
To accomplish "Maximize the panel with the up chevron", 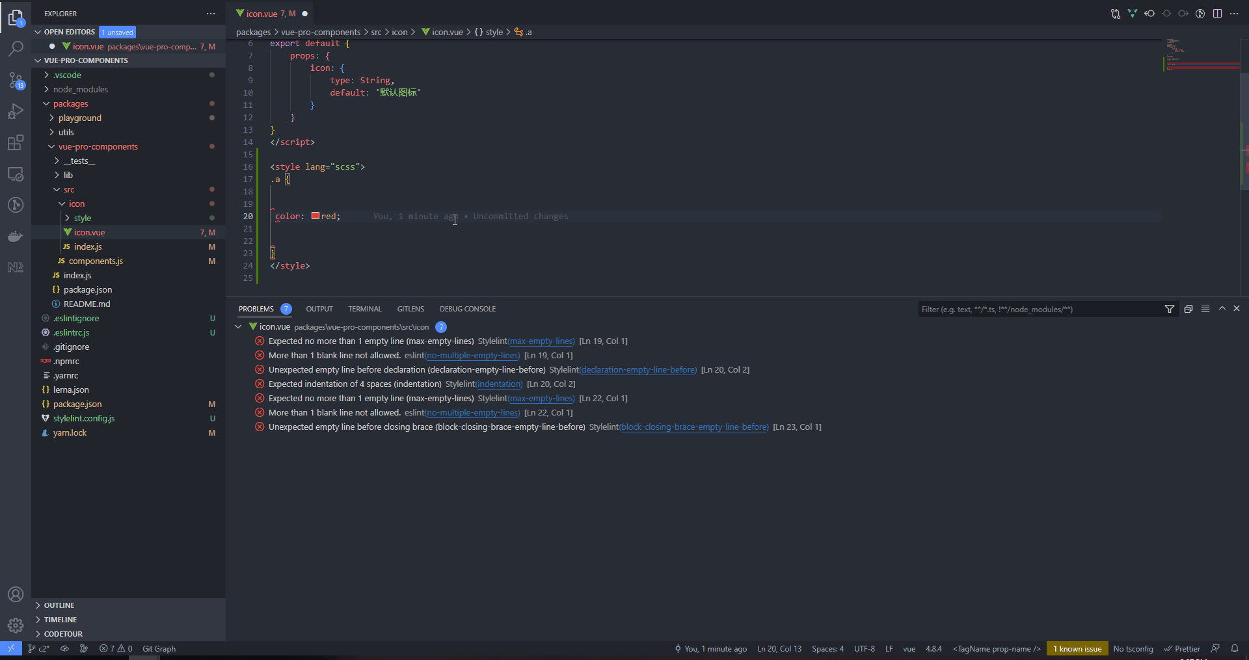I will click(1222, 309).
